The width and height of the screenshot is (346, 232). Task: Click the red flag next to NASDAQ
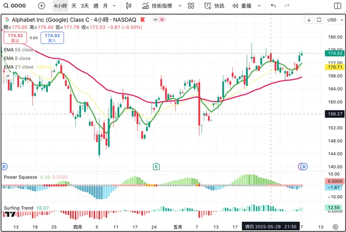[x=143, y=20]
